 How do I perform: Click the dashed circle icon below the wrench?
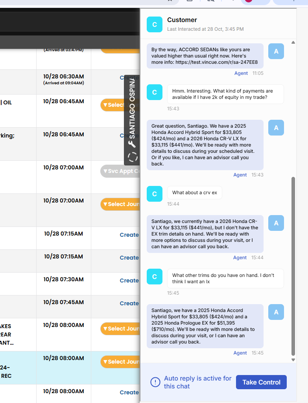[x=133, y=157]
